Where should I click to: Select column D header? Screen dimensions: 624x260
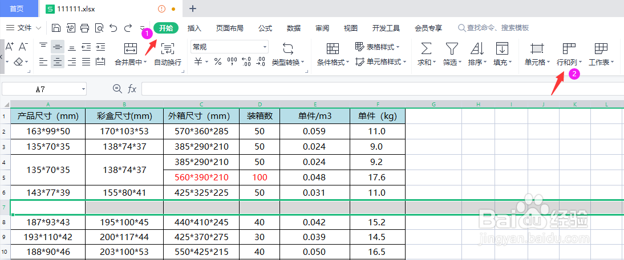click(x=260, y=104)
